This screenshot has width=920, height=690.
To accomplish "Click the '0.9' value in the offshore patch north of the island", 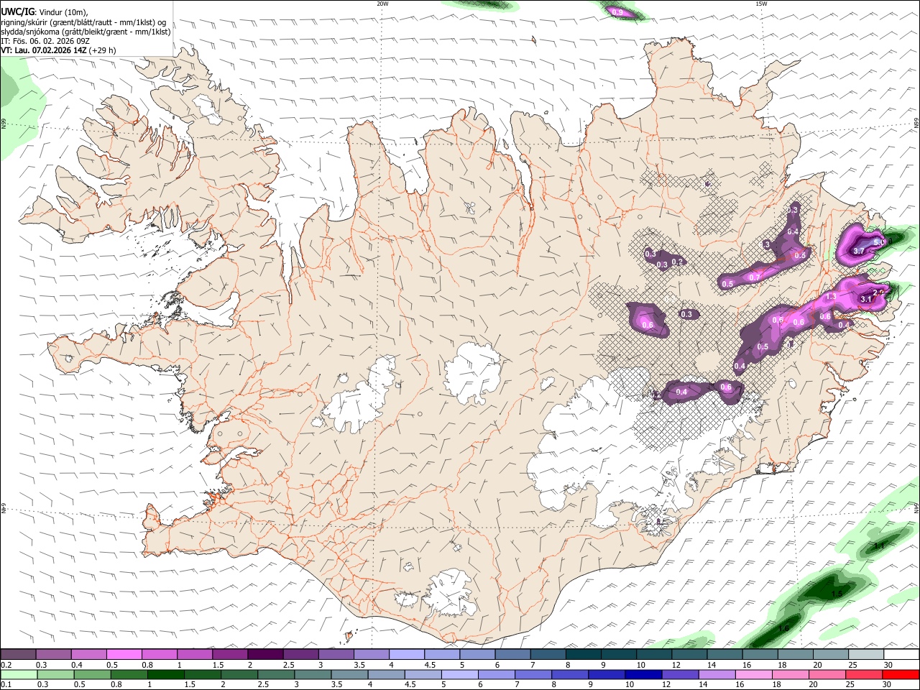I will click(617, 12).
